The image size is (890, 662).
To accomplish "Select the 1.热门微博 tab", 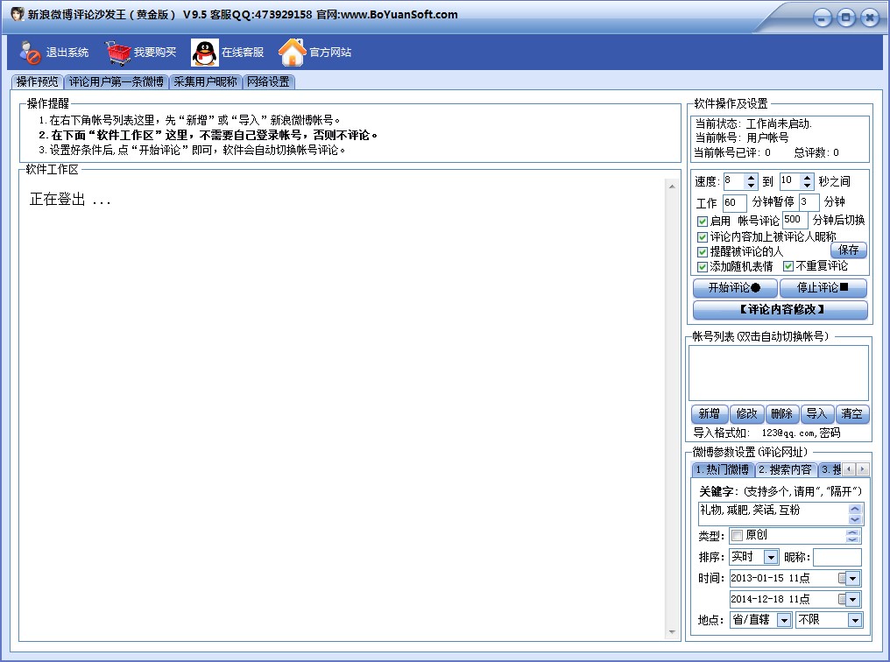I will click(x=723, y=469).
